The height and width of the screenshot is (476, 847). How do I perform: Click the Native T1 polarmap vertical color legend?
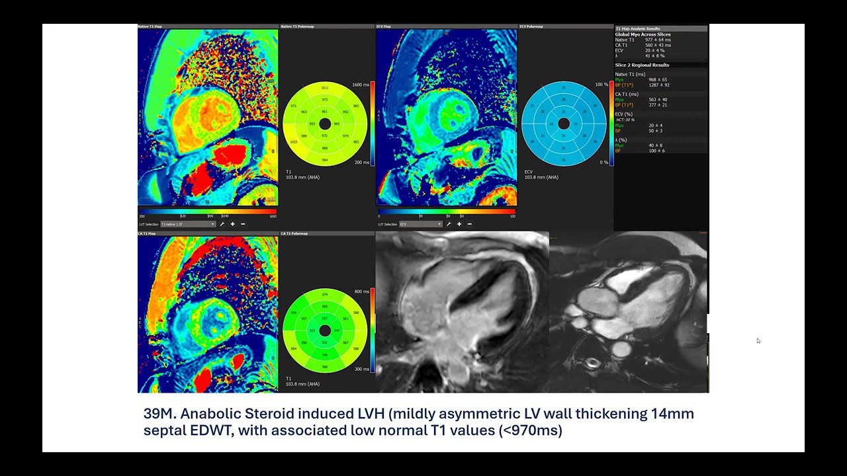373,123
